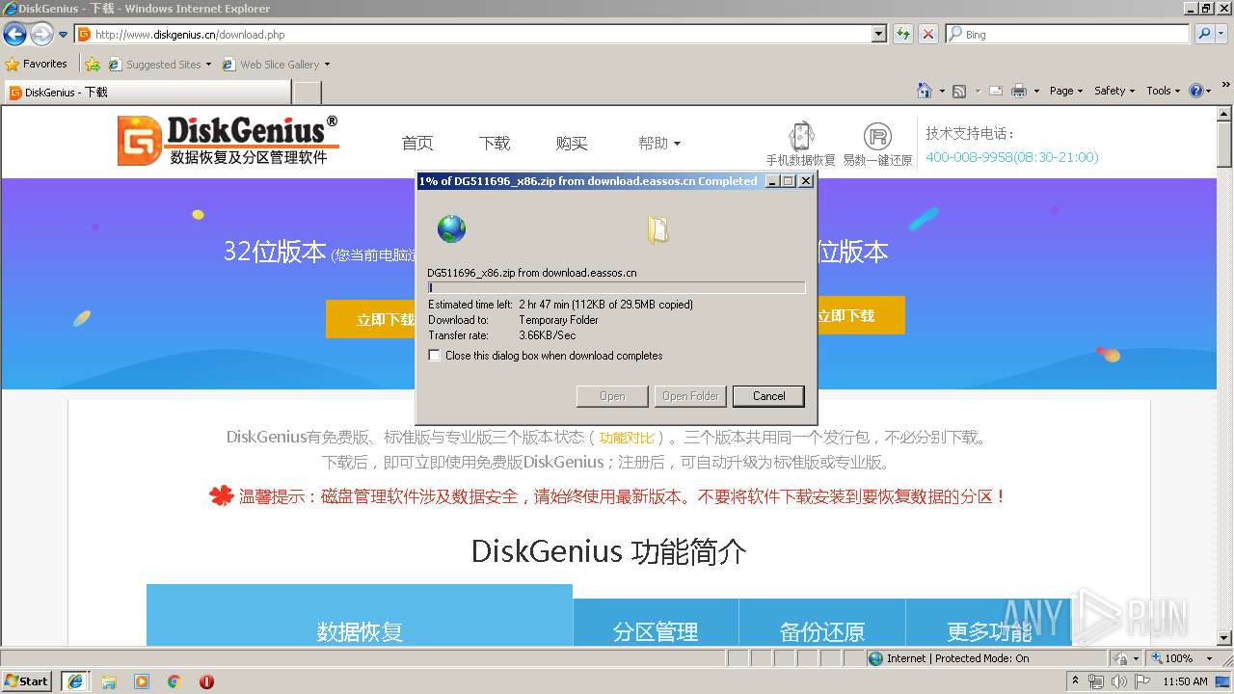Switch to the 备份还原 feature tab

pos(822,623)
